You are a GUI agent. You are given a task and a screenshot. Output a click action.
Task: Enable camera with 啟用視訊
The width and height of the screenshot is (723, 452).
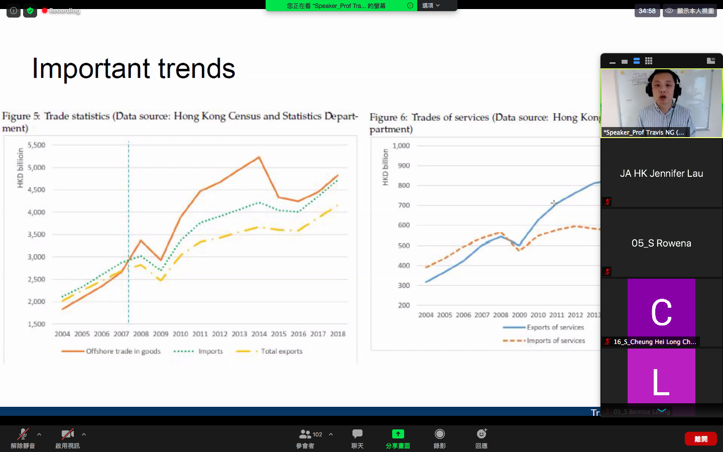[67, 438]
